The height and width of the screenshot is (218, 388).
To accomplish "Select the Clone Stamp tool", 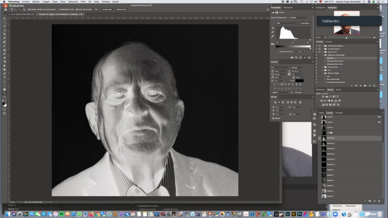I will pyautogui.click(x=5, y=50).
